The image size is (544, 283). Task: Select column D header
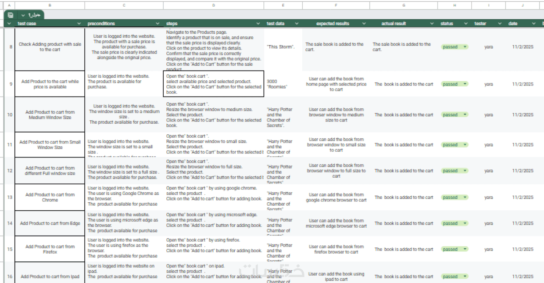[214, 5]
